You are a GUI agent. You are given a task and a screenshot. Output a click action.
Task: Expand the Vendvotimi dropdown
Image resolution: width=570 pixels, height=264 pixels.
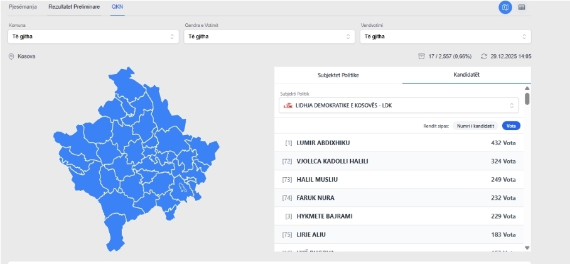pyautogui.click(x=446, y=36)
